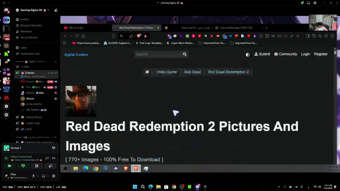The height and width of the screenshot is (191, 340).
Task: Select user MR_SAMER in voice list
Action: tap(39, 110)
